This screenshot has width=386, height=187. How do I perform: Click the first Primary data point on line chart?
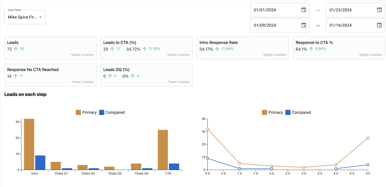207,129
